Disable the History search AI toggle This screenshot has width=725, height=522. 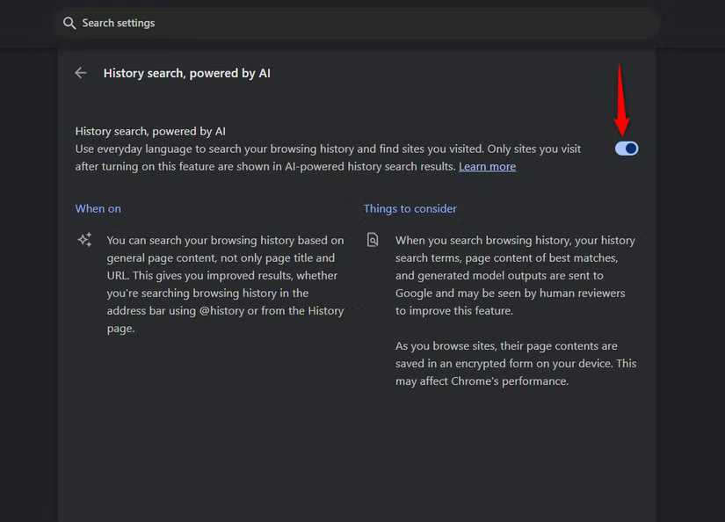pos(627,149)
